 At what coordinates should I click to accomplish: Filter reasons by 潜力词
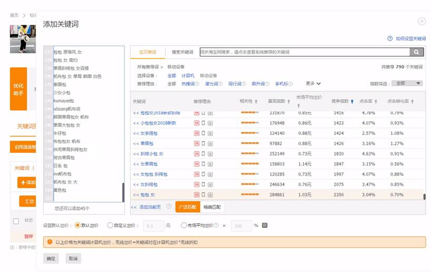click(211, 84)
